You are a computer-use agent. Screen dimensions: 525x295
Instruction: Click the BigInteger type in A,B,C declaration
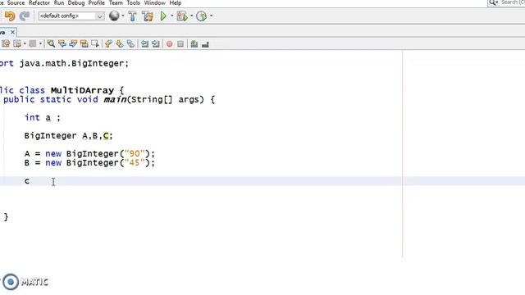click(x=50, y=136)
